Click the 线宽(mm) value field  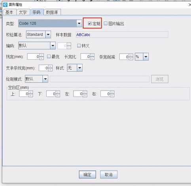[33, 57]
